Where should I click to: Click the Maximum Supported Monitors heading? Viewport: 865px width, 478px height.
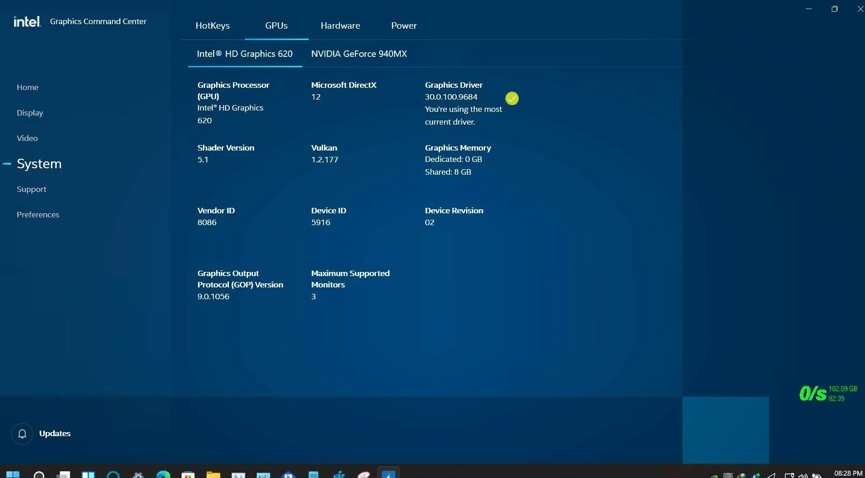[350, 279]
